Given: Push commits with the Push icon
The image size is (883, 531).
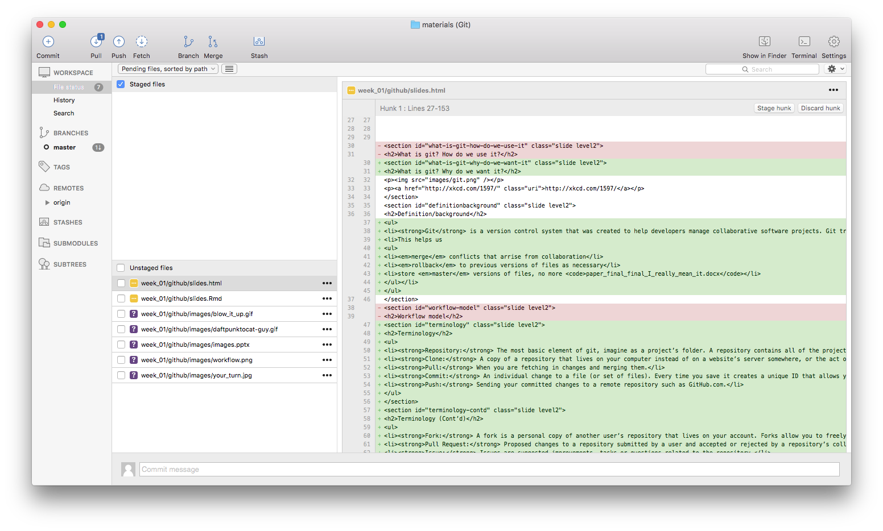Looking at the screenshot, I should [x=119, y=42].
